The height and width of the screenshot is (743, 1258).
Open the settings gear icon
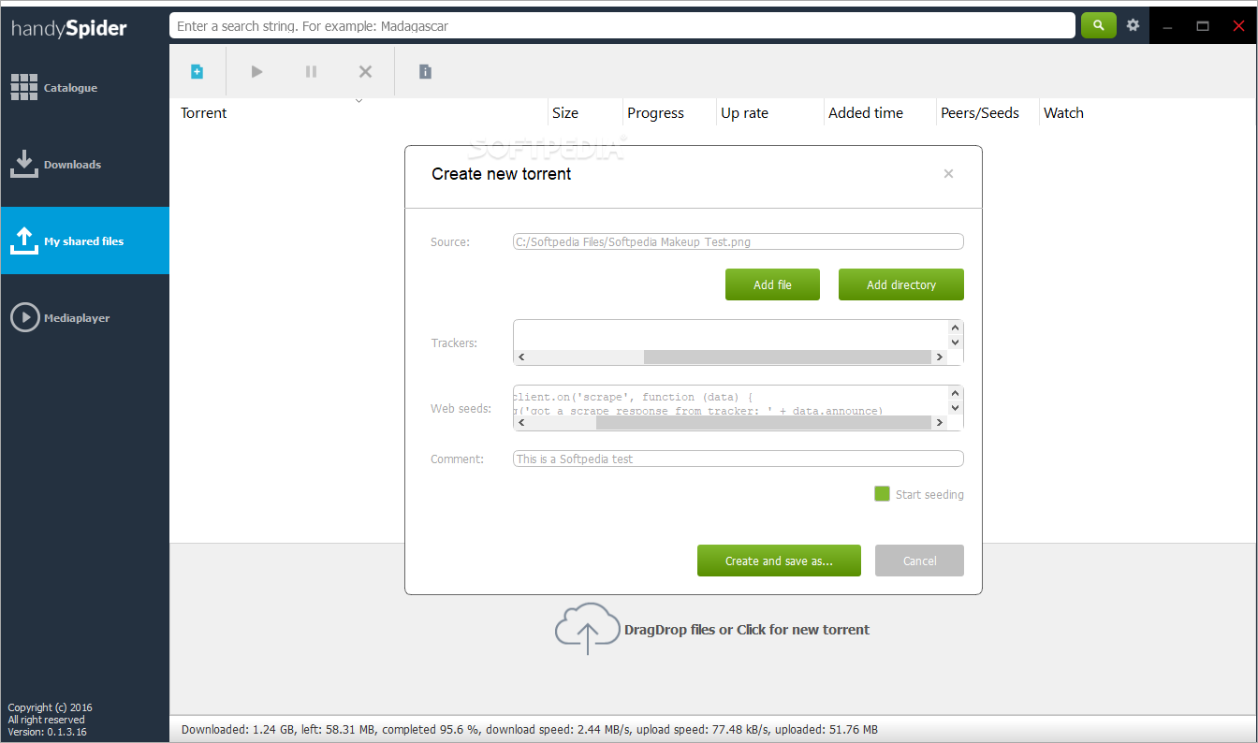click(x=1133, y=25)
